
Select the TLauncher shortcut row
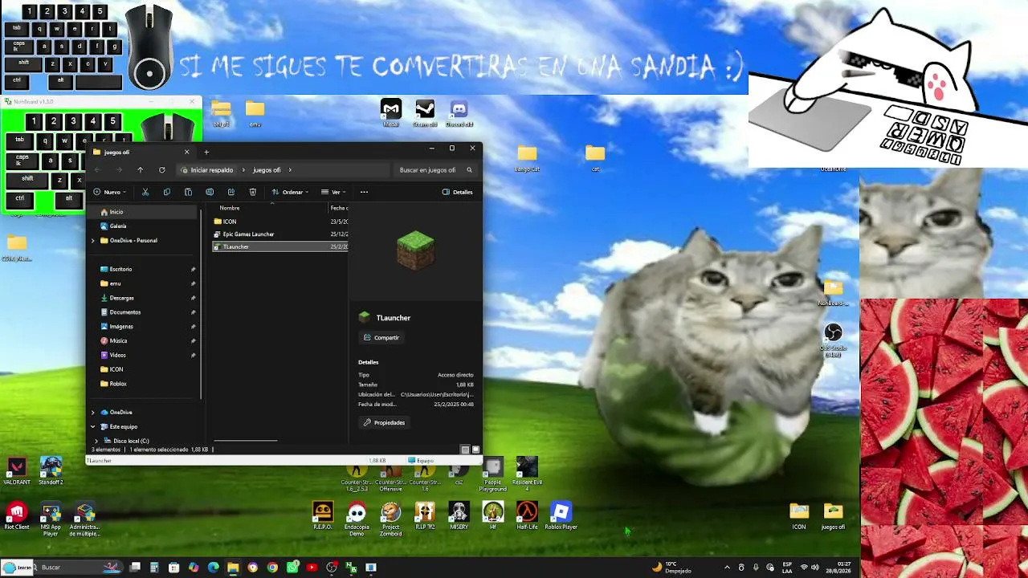279,247
